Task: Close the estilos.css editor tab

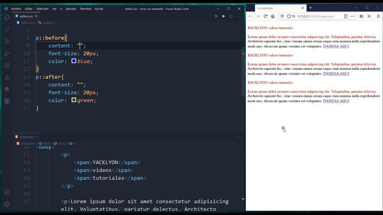Action: point(36,16)
